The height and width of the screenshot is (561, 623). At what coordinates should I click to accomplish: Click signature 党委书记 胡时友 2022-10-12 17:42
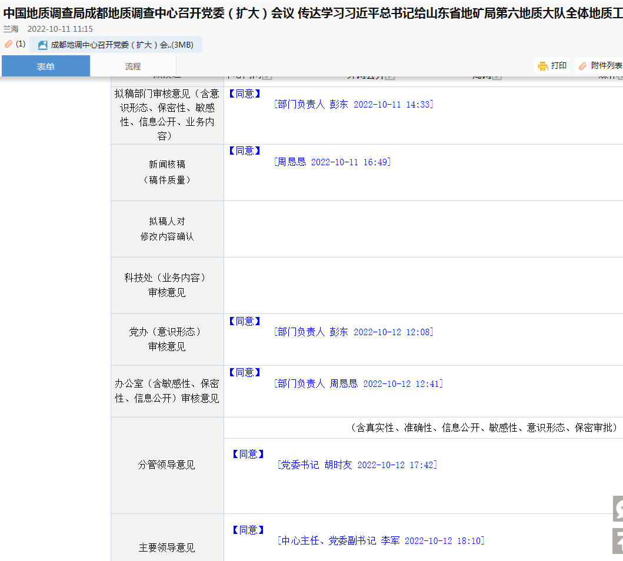tap(357, 465)
